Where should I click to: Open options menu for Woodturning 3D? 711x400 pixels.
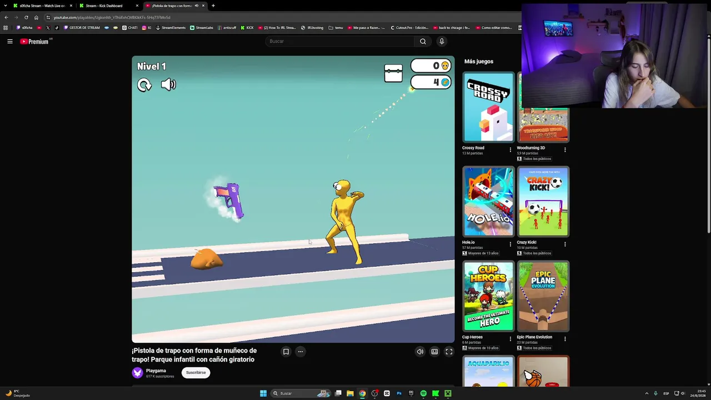point(565,149)
